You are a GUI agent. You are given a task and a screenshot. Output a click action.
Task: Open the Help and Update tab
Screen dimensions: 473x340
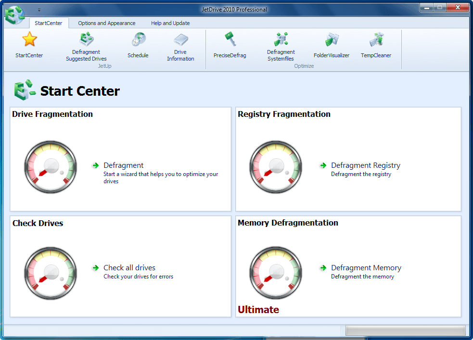pos(170,23)
